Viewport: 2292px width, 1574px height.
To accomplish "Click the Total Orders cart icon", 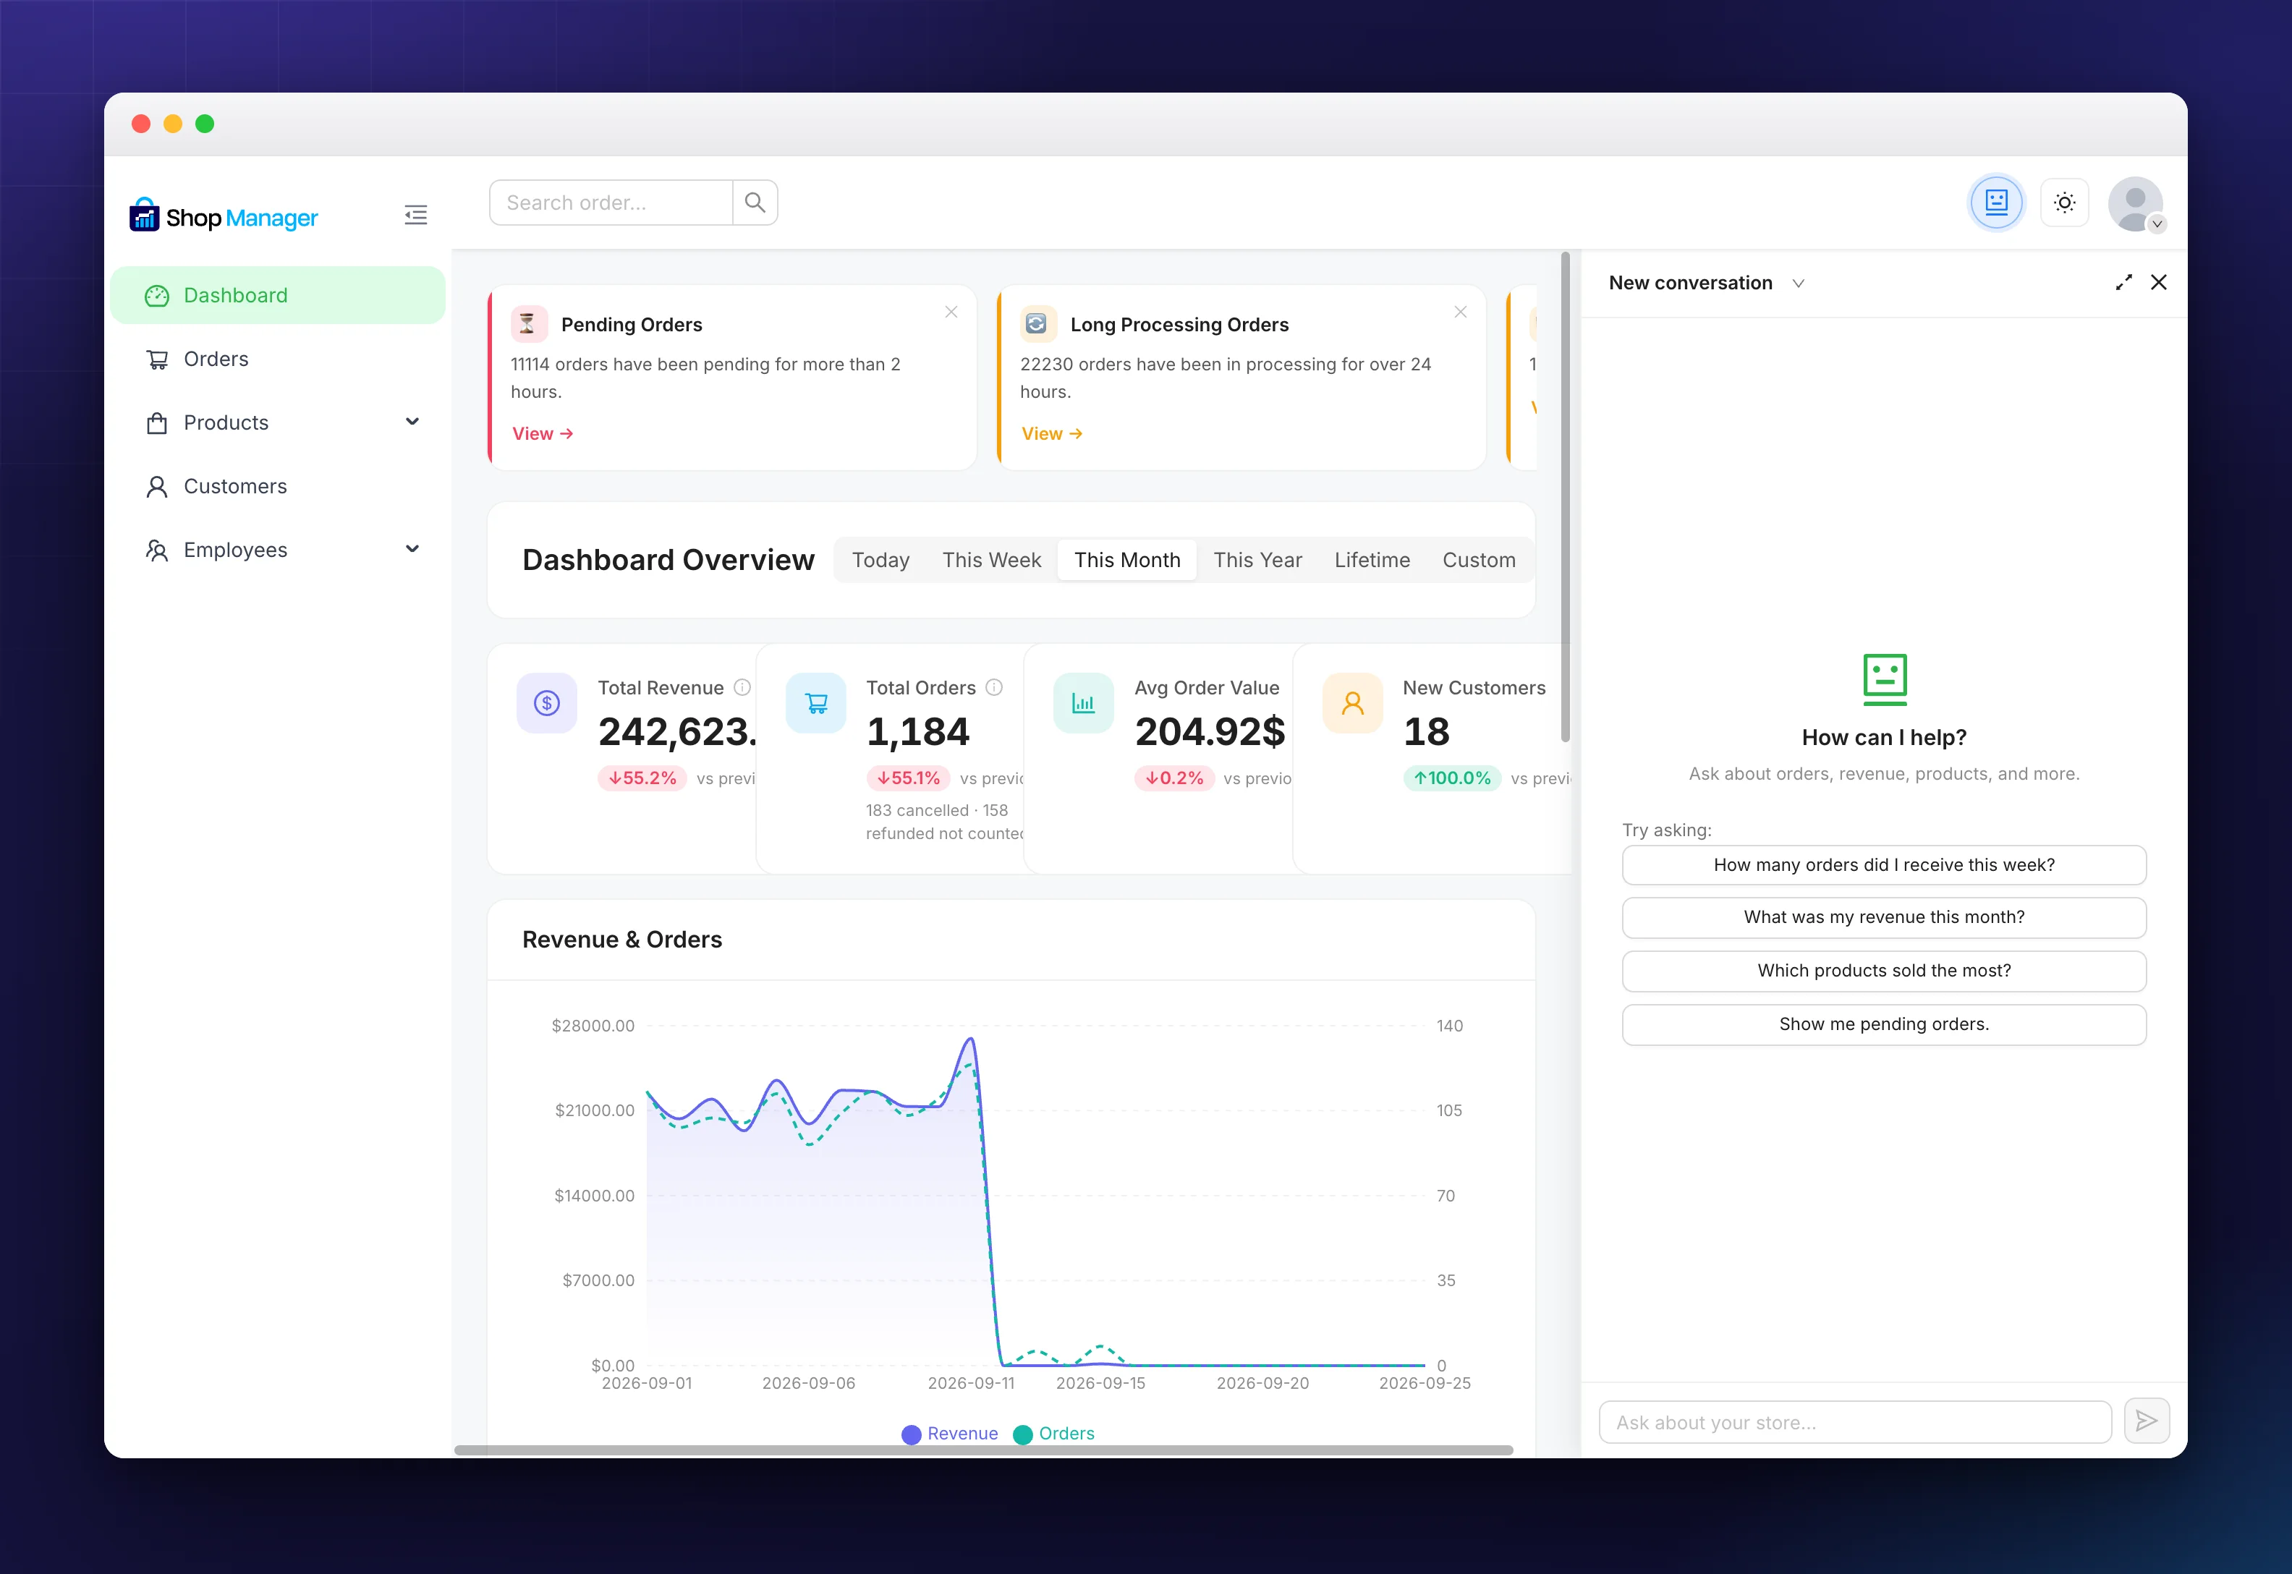I will 815,703.
